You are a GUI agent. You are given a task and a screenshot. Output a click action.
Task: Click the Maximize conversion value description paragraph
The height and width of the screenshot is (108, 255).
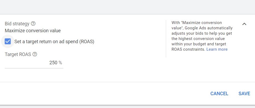click(202, 36)
